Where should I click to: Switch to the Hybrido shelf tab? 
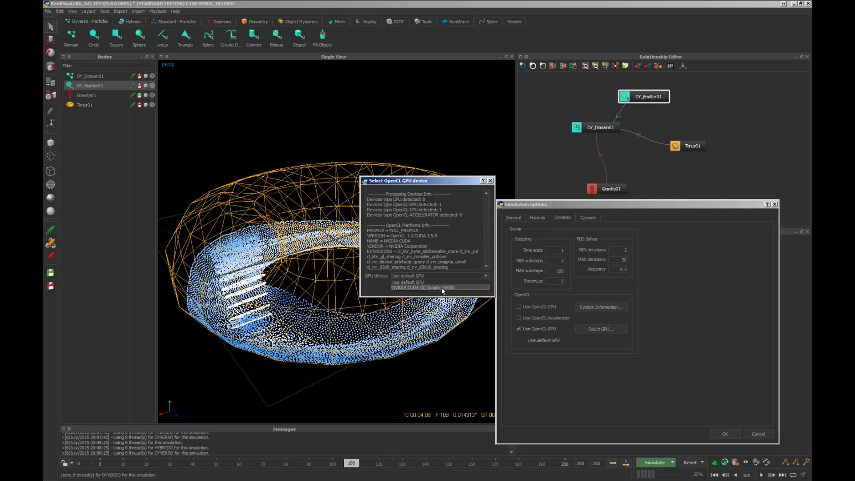(130, 22)
